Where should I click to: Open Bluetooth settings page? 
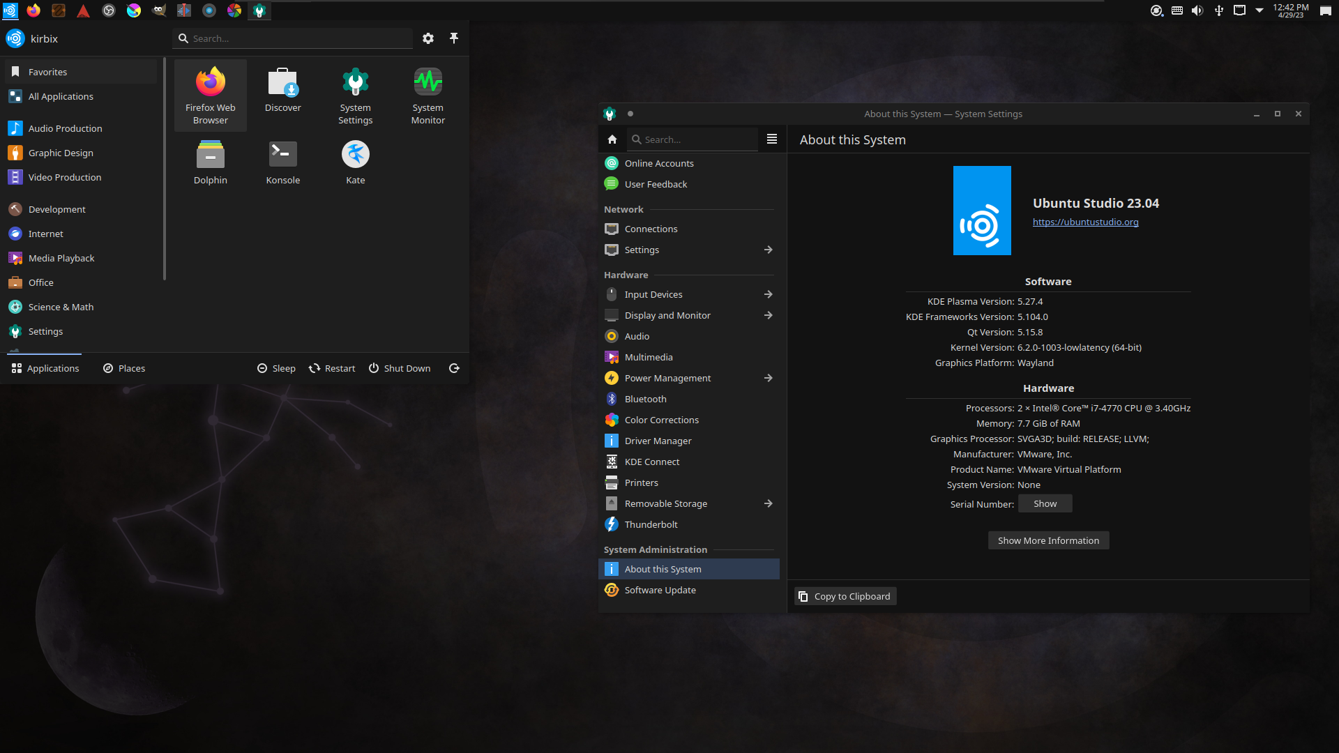click(689, 399)
